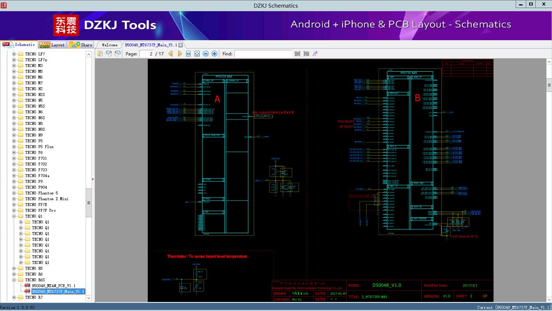This screenshot has height=311, width=552.
Task: Go to the next page arrow
Action: click(180, 54)
